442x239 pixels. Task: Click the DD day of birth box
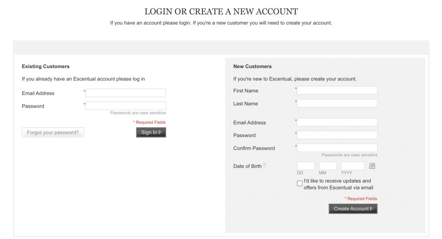[306, 166]
